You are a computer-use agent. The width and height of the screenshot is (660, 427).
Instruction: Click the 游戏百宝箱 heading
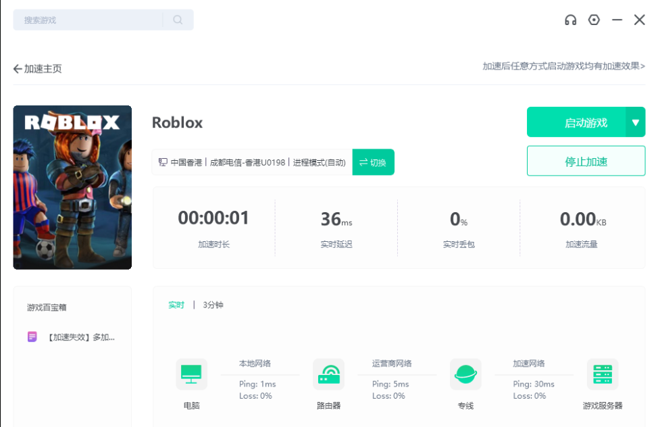[x=47, y=307]
